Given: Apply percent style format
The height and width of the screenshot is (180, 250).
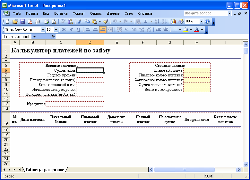Looking at the screenshot, I should (x=126, y=30).
